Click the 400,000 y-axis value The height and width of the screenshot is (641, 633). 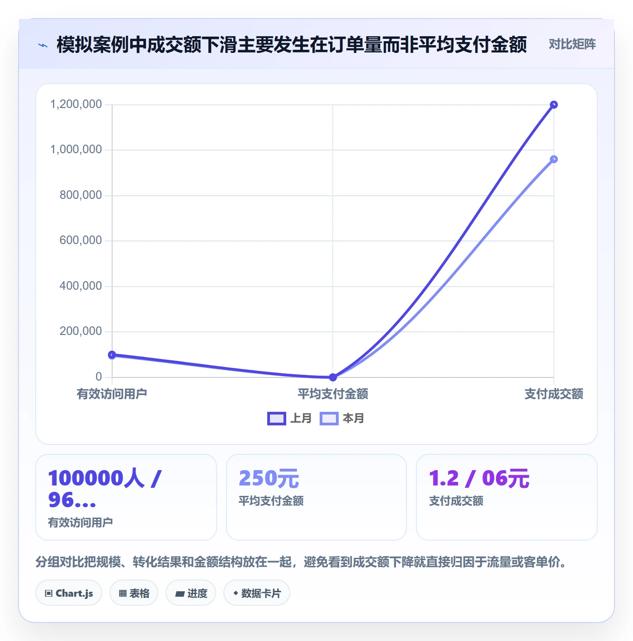point(81,286)
